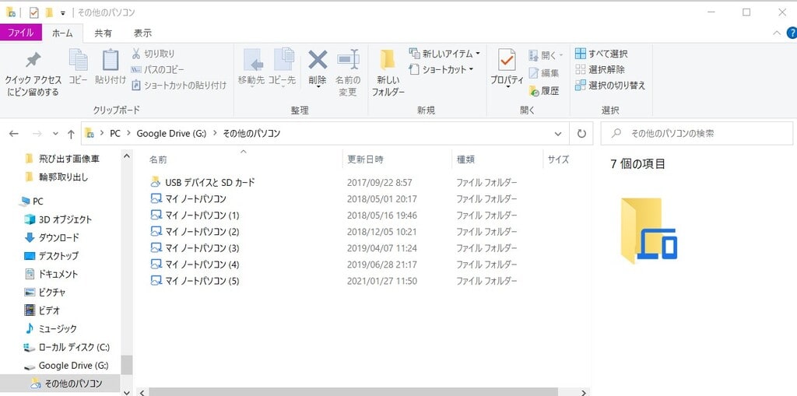The height and width of the screenshot is (396, 797).
Task: Select USB デバイスと SD カード folder
Action: [202, 182]
